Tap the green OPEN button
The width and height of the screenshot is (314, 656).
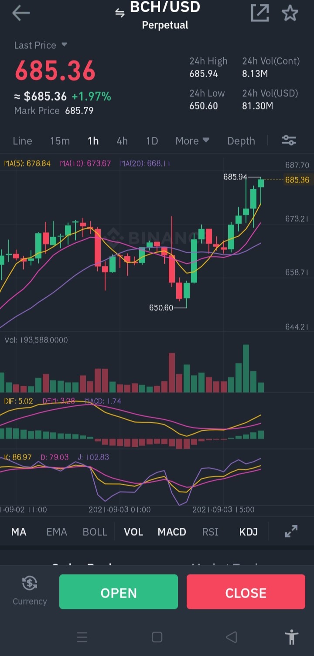pyautogui.click(x=119, y=591)
